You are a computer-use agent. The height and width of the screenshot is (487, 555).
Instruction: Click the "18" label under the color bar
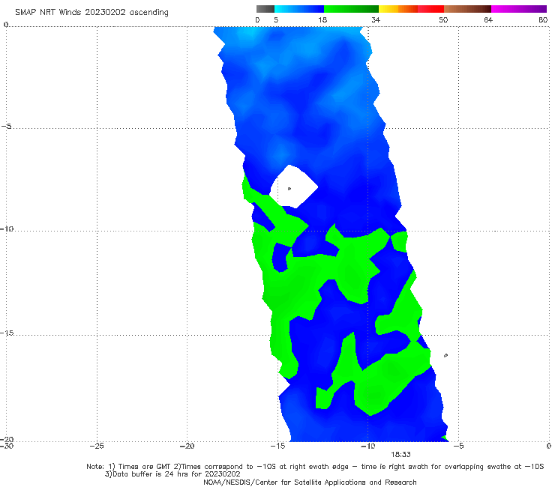[322, 20]
